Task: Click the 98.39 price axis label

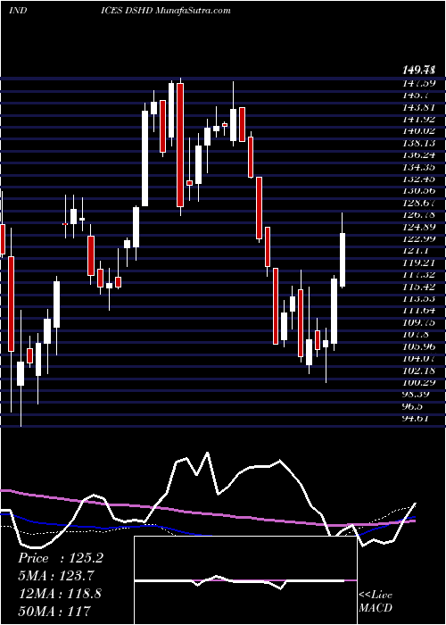Action: click(417, 395)
